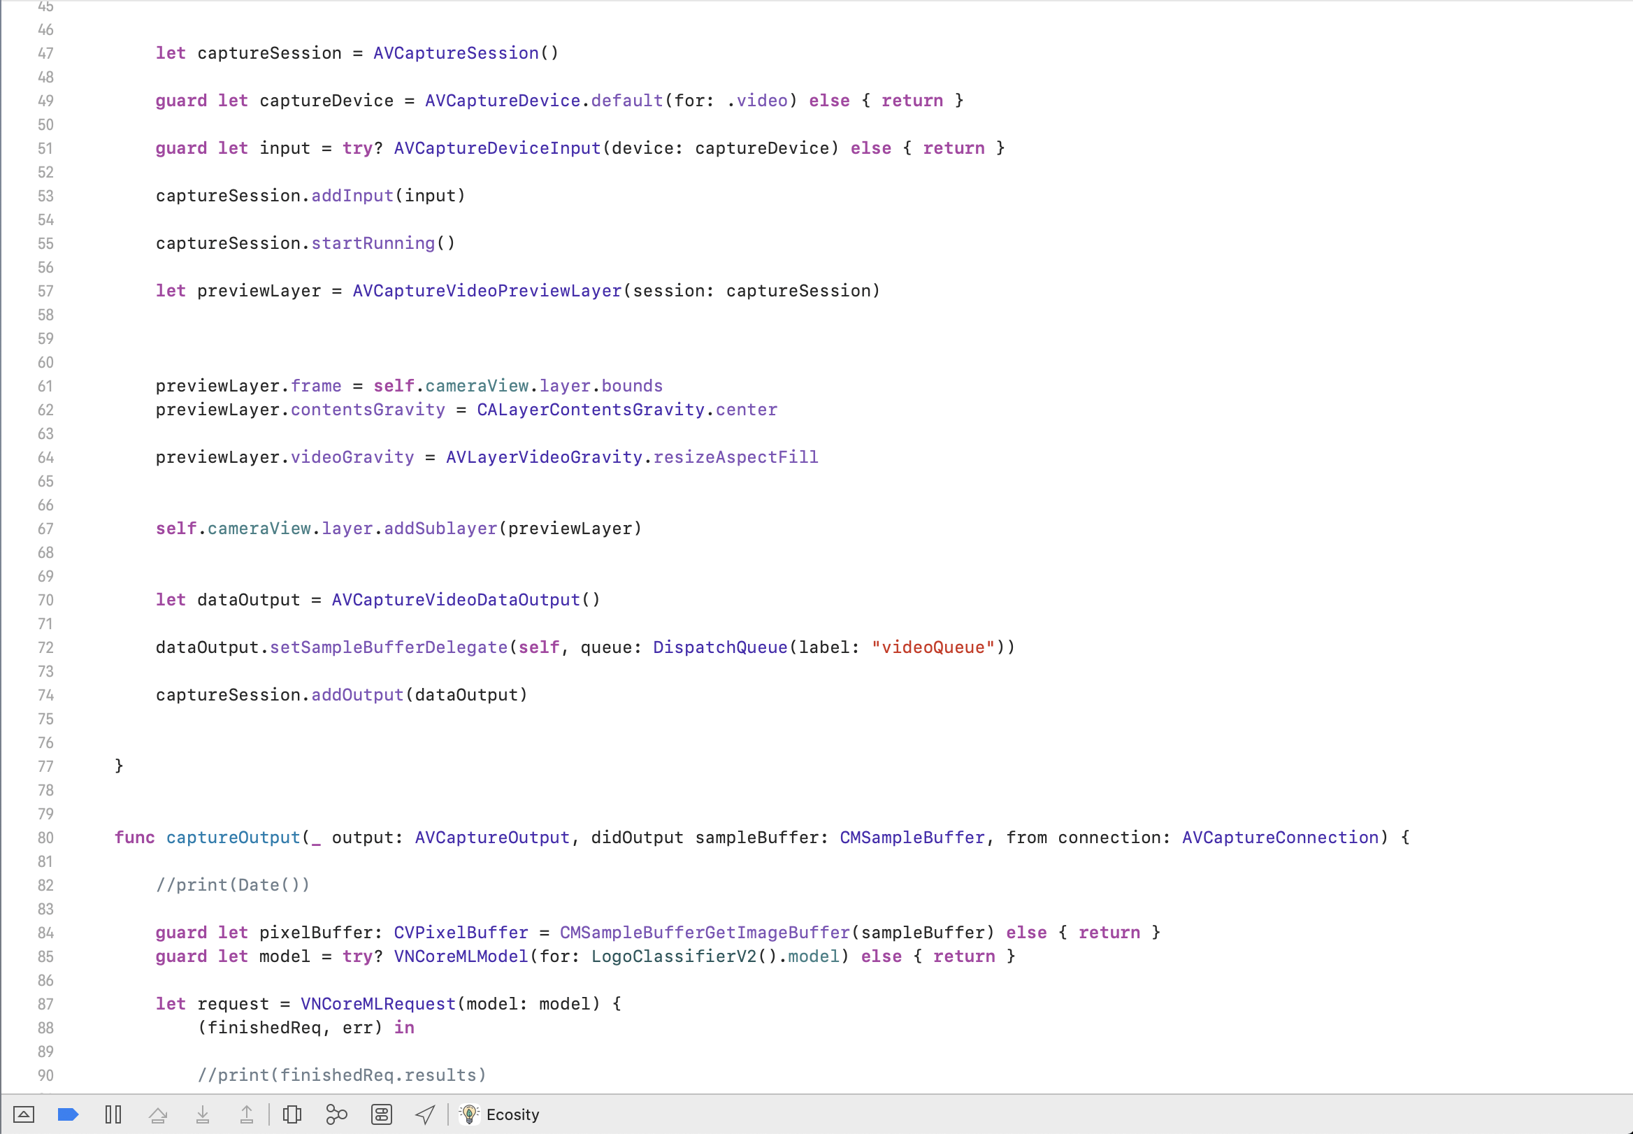Choose the Ecosity process in the debug bar
Viewport: 1633px width, 1134px height.
point(512,1114)
